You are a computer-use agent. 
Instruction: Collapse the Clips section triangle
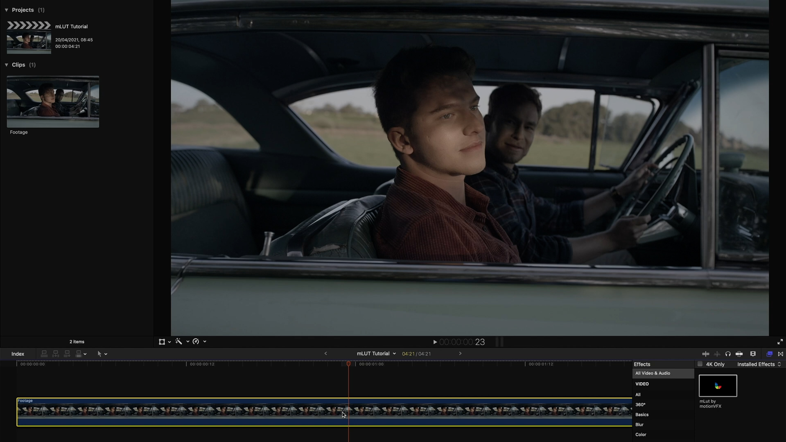click(x=7, y=65)
